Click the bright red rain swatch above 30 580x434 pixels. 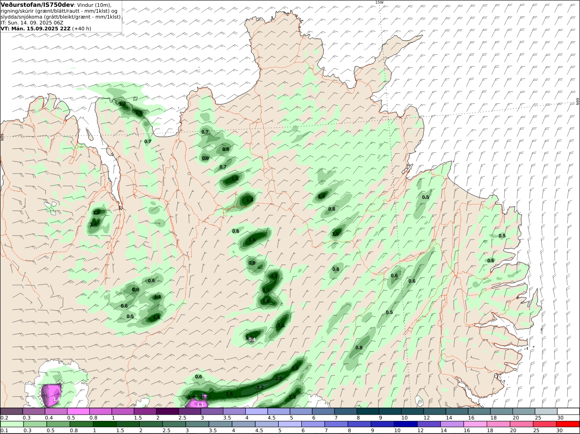(568, 424)
